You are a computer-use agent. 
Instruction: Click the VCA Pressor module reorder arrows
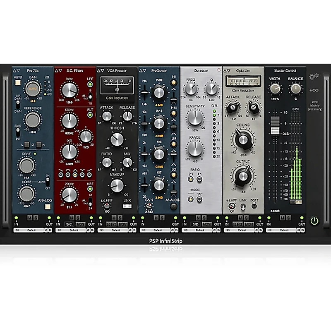click(101, 71)
